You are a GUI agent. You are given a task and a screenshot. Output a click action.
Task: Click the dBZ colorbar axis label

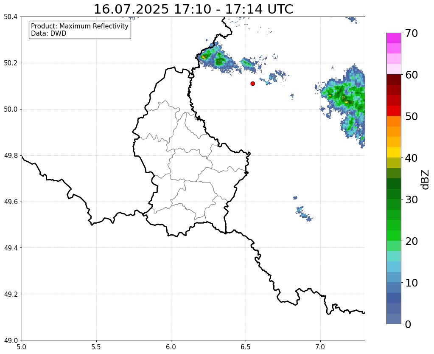click(426, 179)
